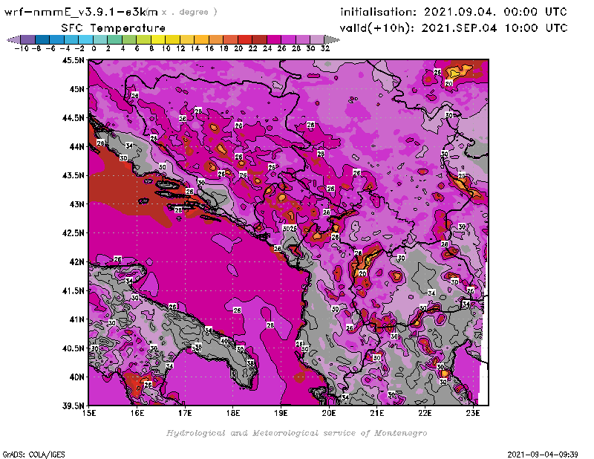594x459 pixels.
Task: Click the 0 legend tick label
Action: (x=94, y=48)
